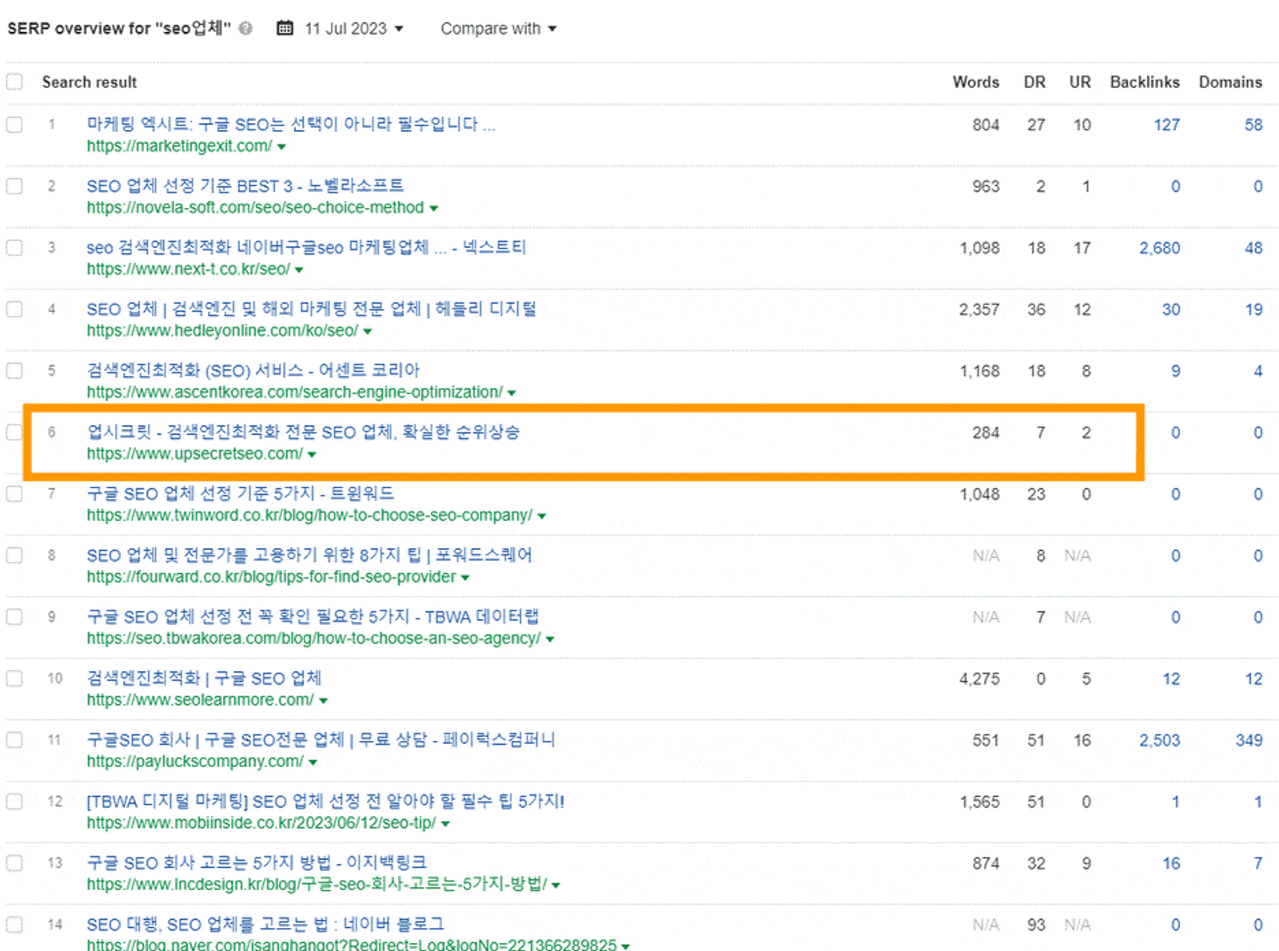1279x951 pixels.
Task: Open the 포워드스퀘어 result title link
Action: pyautogui.click(x=309, y=555)
